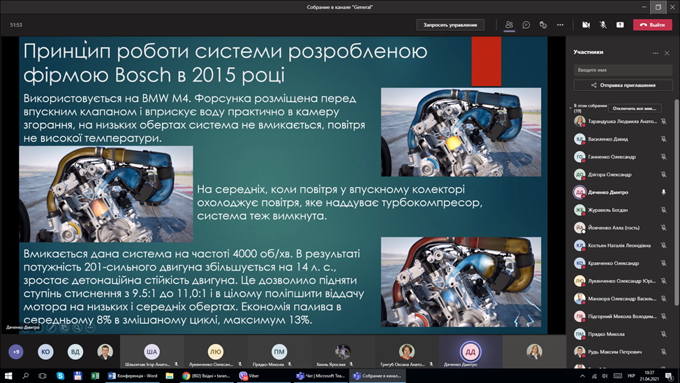Toggle the camera on
The height and width of the screenshot is (383, 680).
click(586, 24)
